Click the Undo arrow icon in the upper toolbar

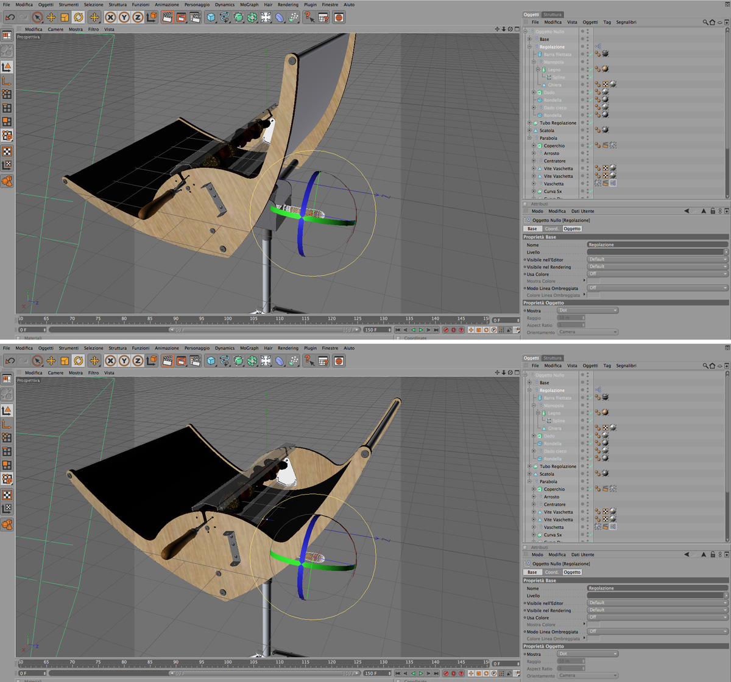pos(10,18)
